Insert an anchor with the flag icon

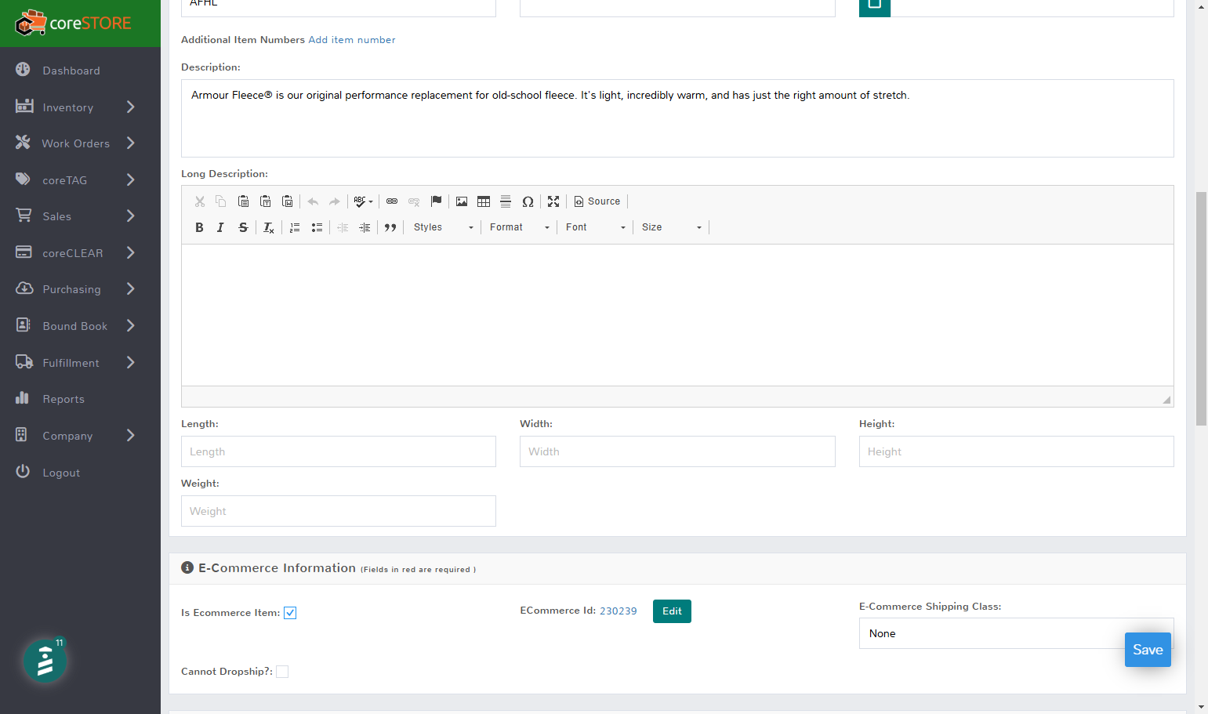[437, 201]
